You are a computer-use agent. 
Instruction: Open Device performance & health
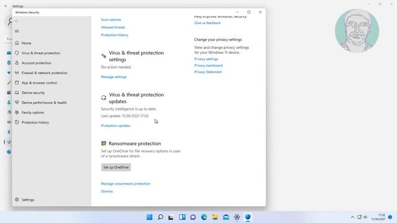point(44,103)
